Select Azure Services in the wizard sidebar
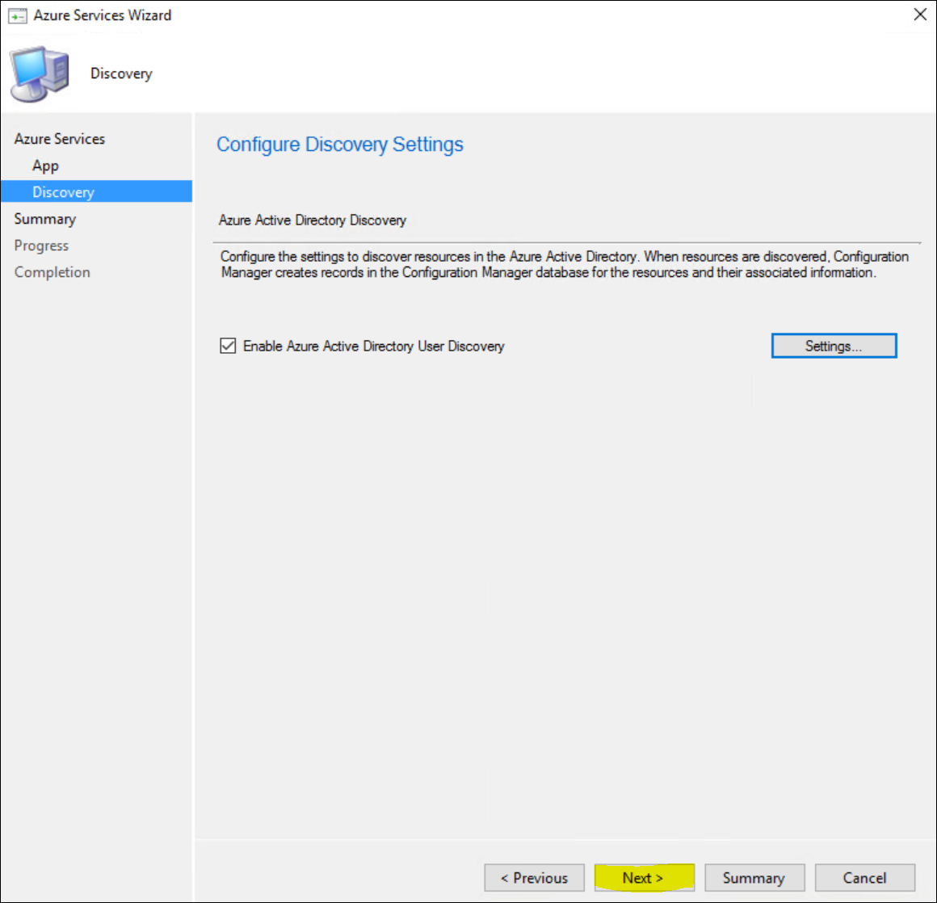 tap(60, 139)
